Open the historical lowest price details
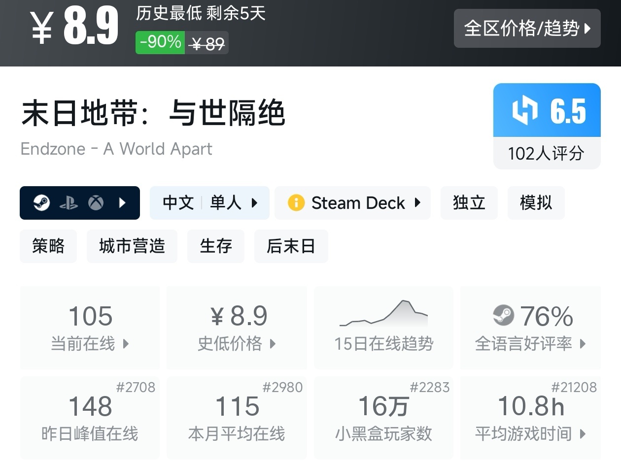Screen dimensions: 621x462 [237, 327]
